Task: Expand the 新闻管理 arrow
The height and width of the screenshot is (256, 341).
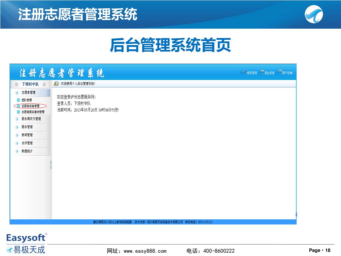Action: coord(17,135)
